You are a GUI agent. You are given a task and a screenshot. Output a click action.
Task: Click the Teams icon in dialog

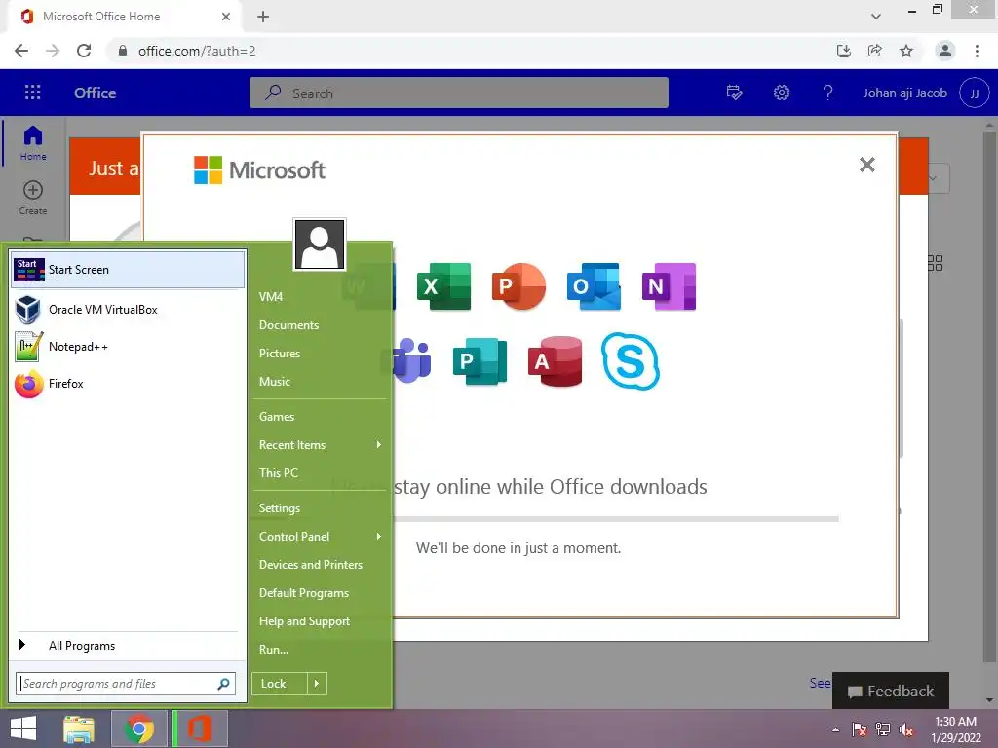(x=412, y=360)
